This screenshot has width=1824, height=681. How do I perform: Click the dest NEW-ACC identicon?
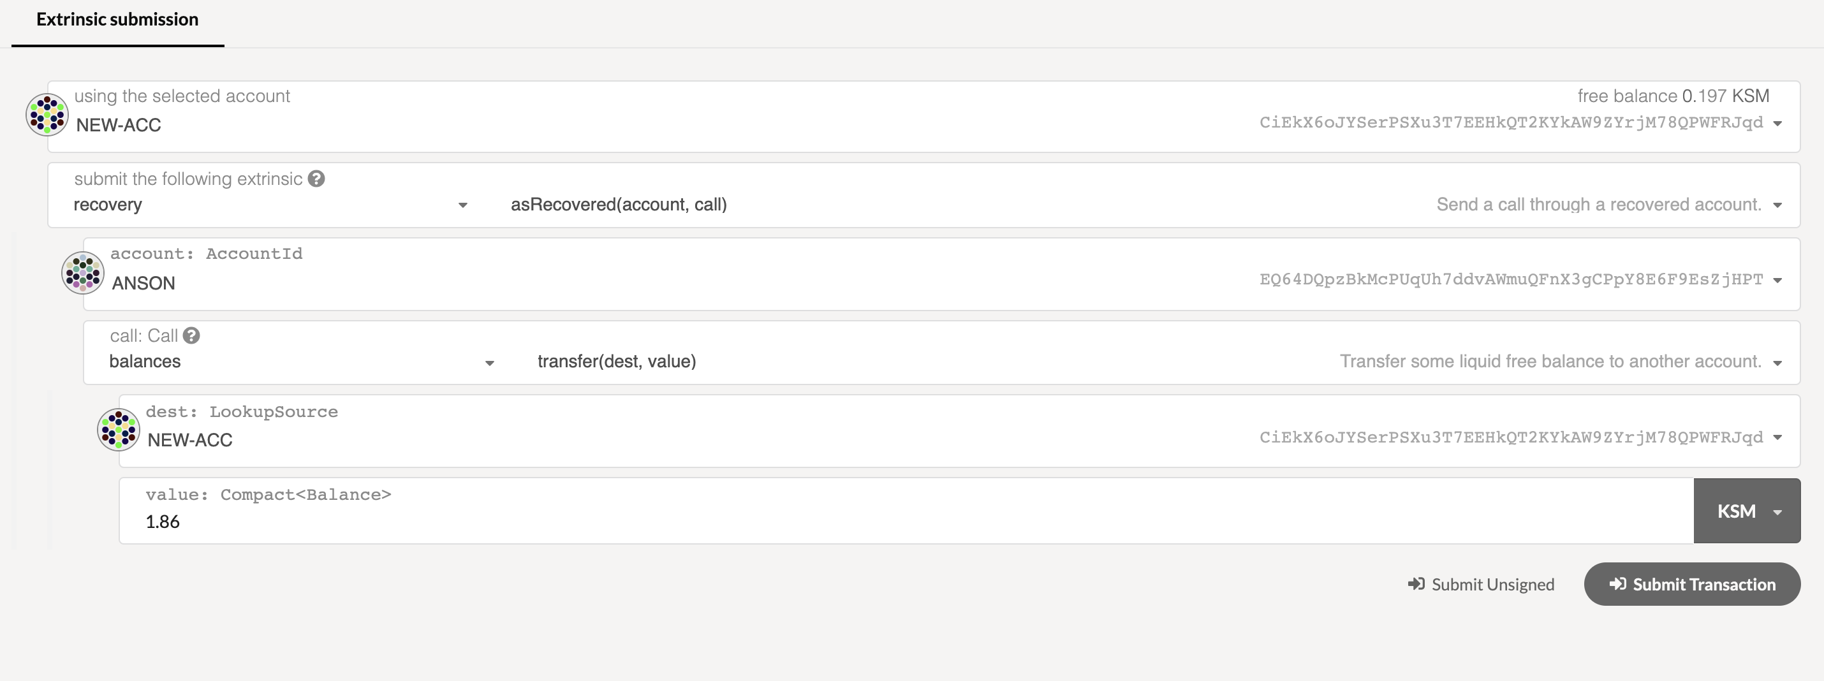pyautogui.click(x=118, y=430)
